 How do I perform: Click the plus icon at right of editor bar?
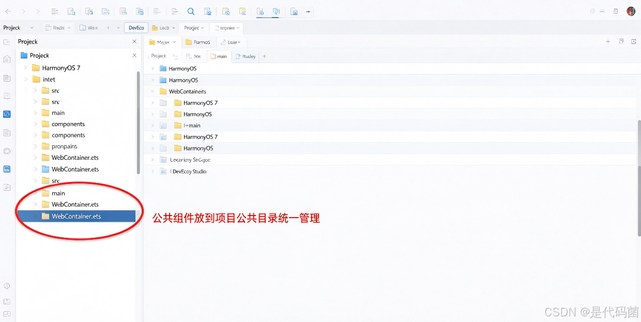(x=608, y=42)
